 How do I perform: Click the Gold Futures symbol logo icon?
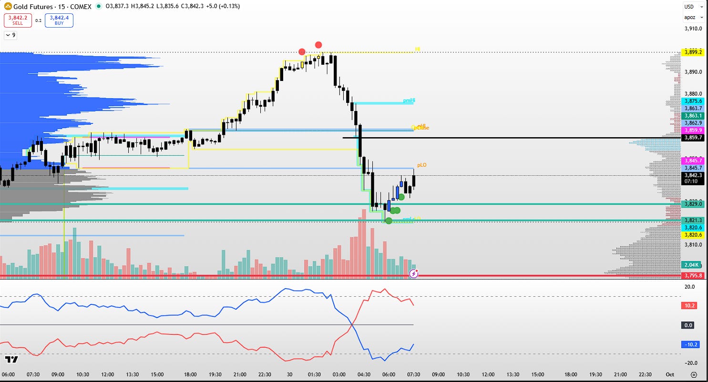coord(8,6)
